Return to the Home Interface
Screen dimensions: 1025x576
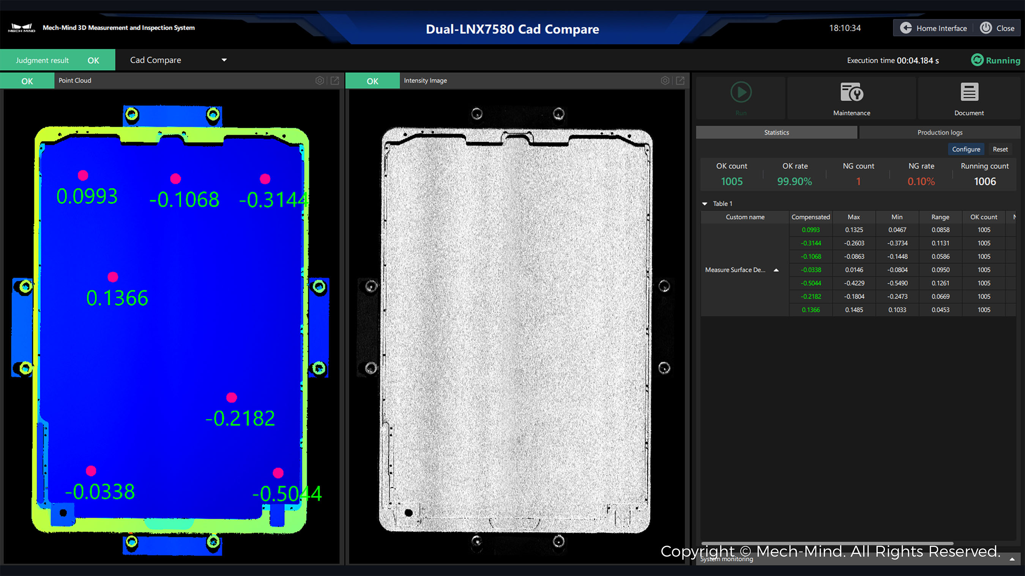tap(934, 28)
